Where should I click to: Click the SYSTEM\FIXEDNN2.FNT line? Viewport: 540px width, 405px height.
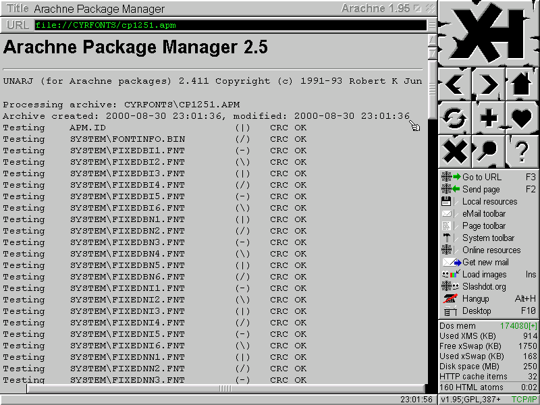pyautogui.click(x=155, y=369)
